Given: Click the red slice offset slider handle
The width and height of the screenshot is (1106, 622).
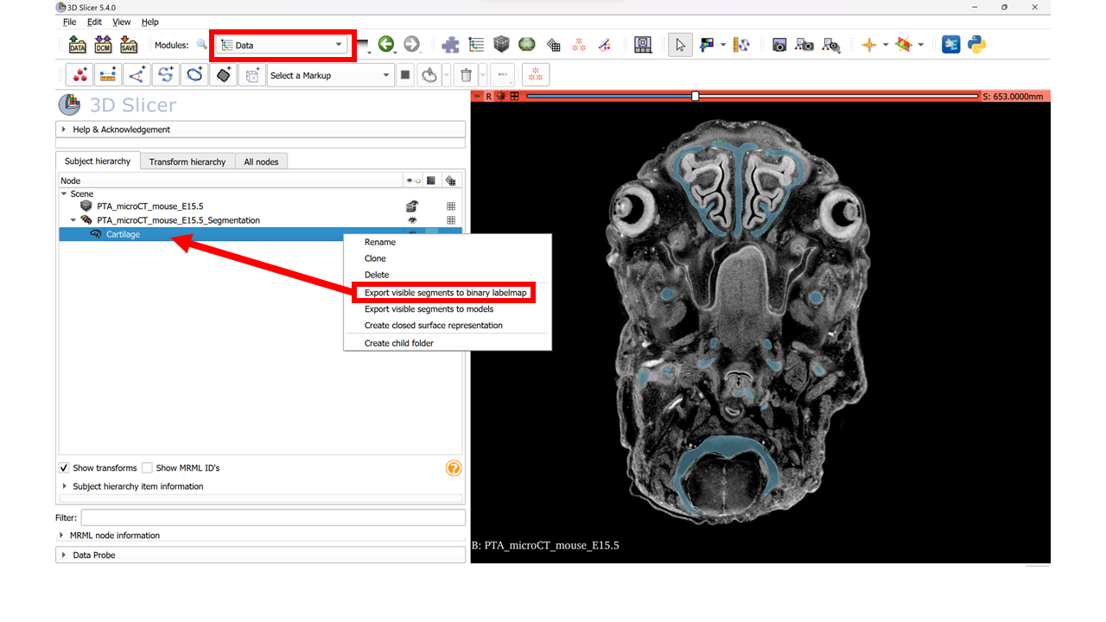Looking at the screenshot, I should click(x=696, y=96).
